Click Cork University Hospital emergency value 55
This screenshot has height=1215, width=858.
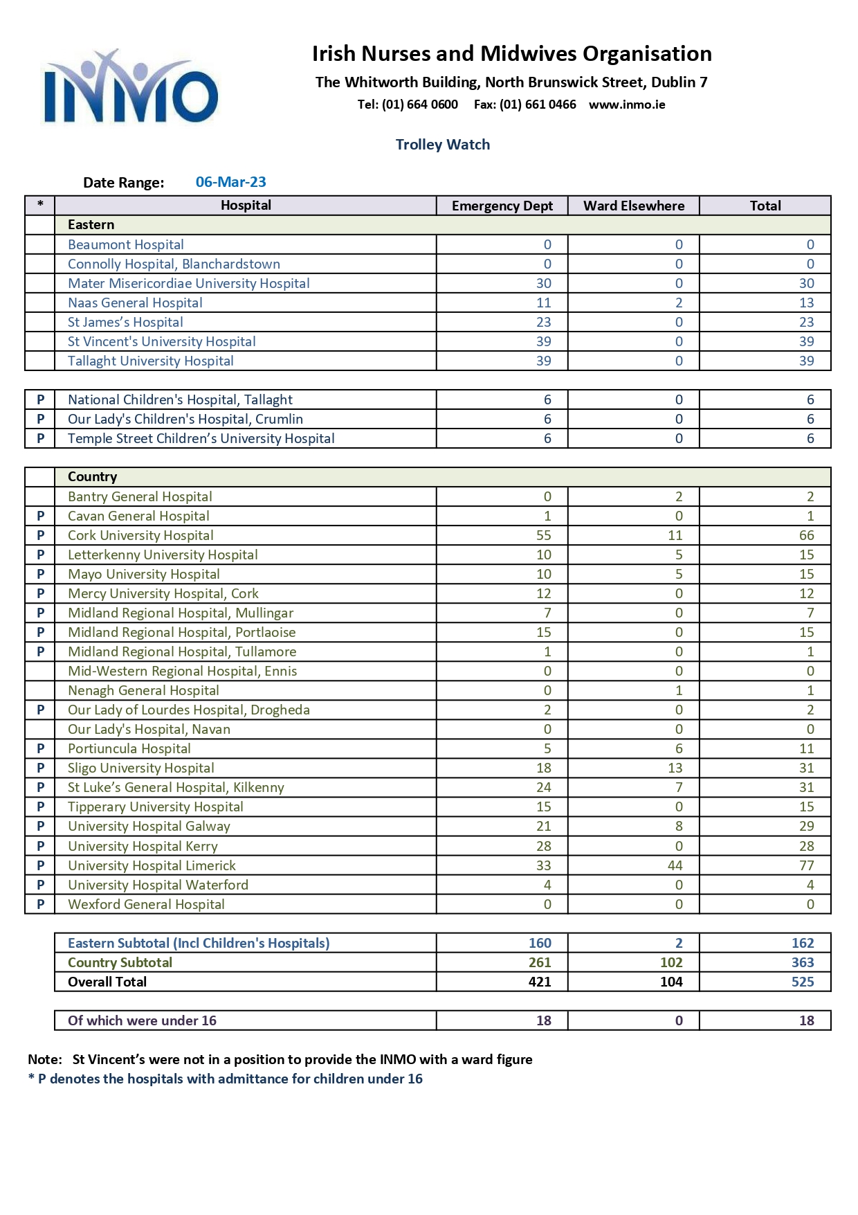pos(544,535)
